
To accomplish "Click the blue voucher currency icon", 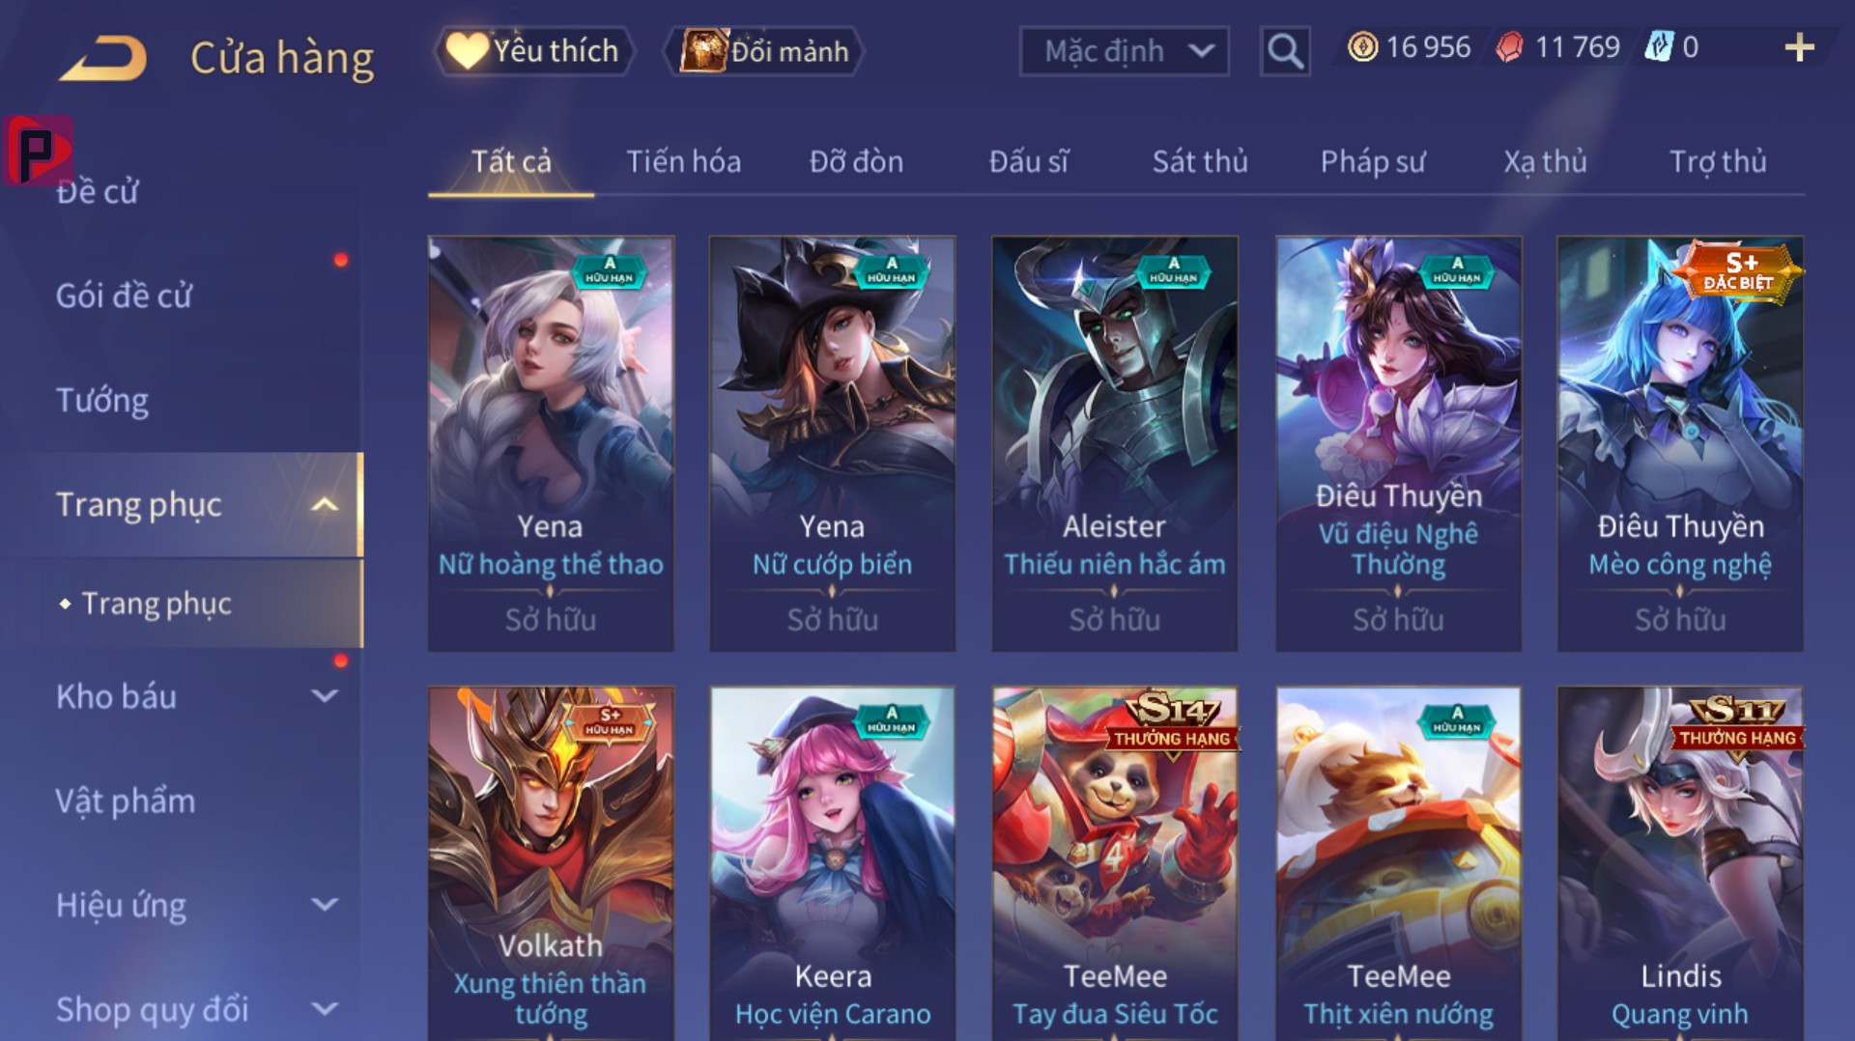I will tap(1659, 47).
